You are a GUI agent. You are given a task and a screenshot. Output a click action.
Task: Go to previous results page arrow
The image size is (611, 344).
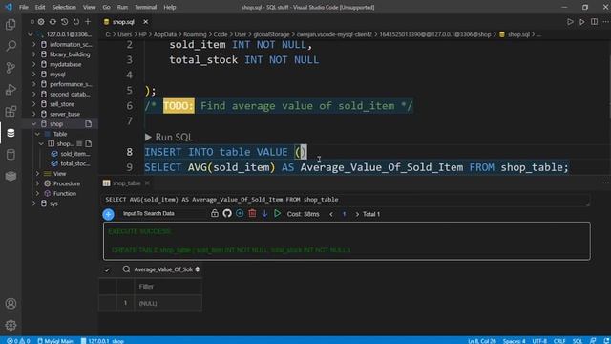[x=331, y=214]
